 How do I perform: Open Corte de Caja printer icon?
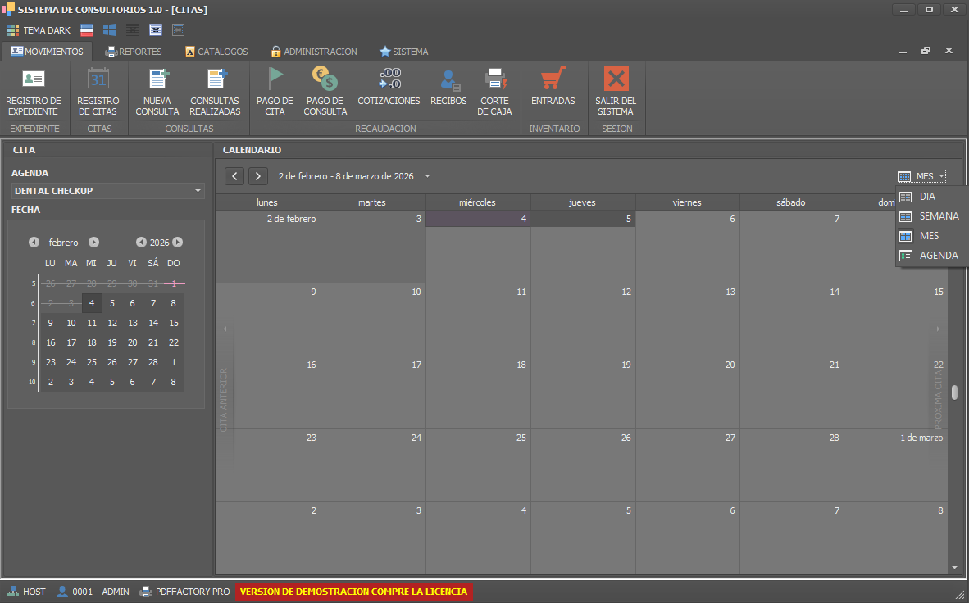(x=495, y=79)
